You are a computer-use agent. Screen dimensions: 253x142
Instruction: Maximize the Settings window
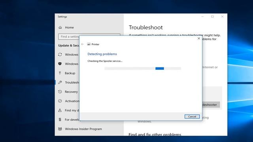(213, 17)
